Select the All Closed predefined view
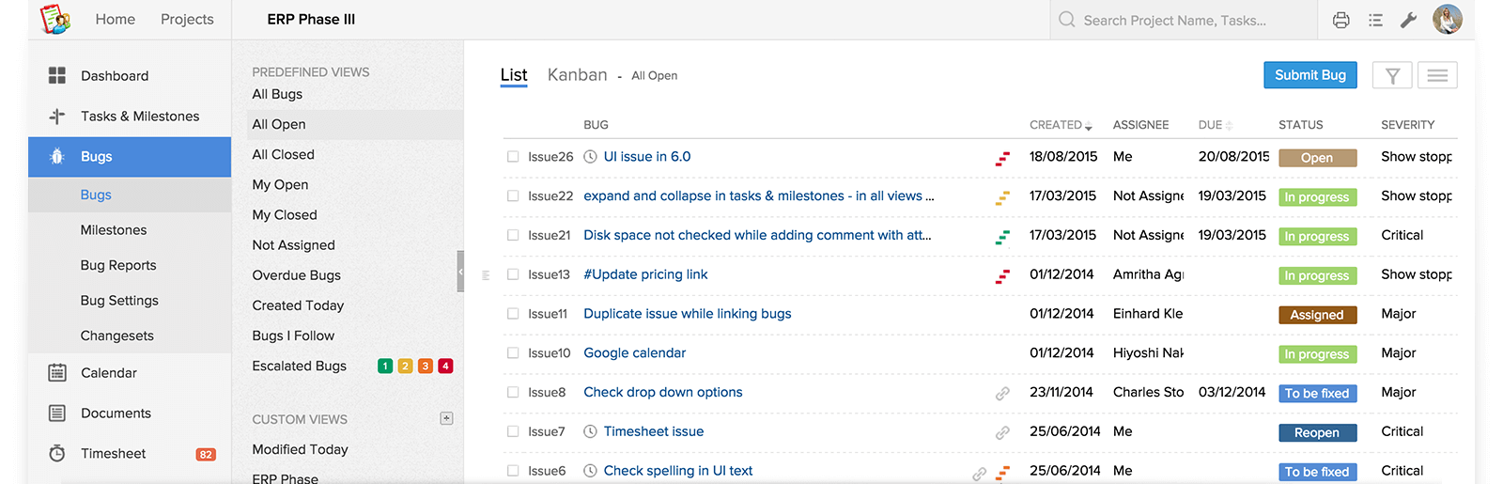This screenshot has height=484, width=1503. coord(283,155)
